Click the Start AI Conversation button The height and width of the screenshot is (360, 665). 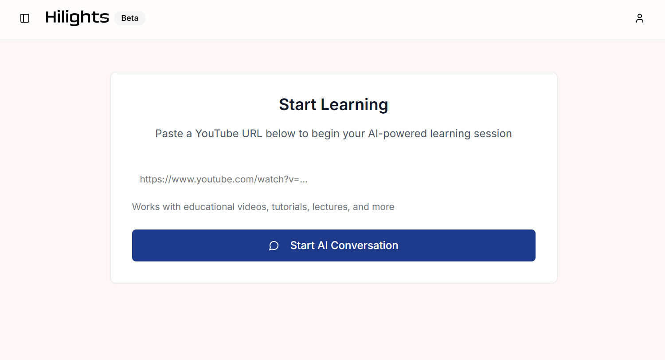333,245
